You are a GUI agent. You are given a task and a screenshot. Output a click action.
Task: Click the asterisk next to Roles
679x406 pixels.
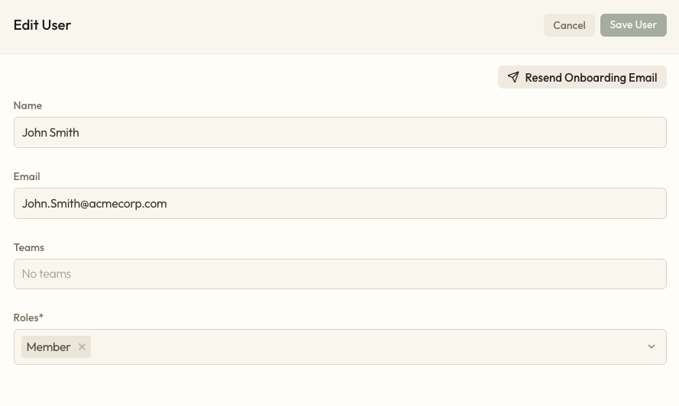(x=41, y=317)
